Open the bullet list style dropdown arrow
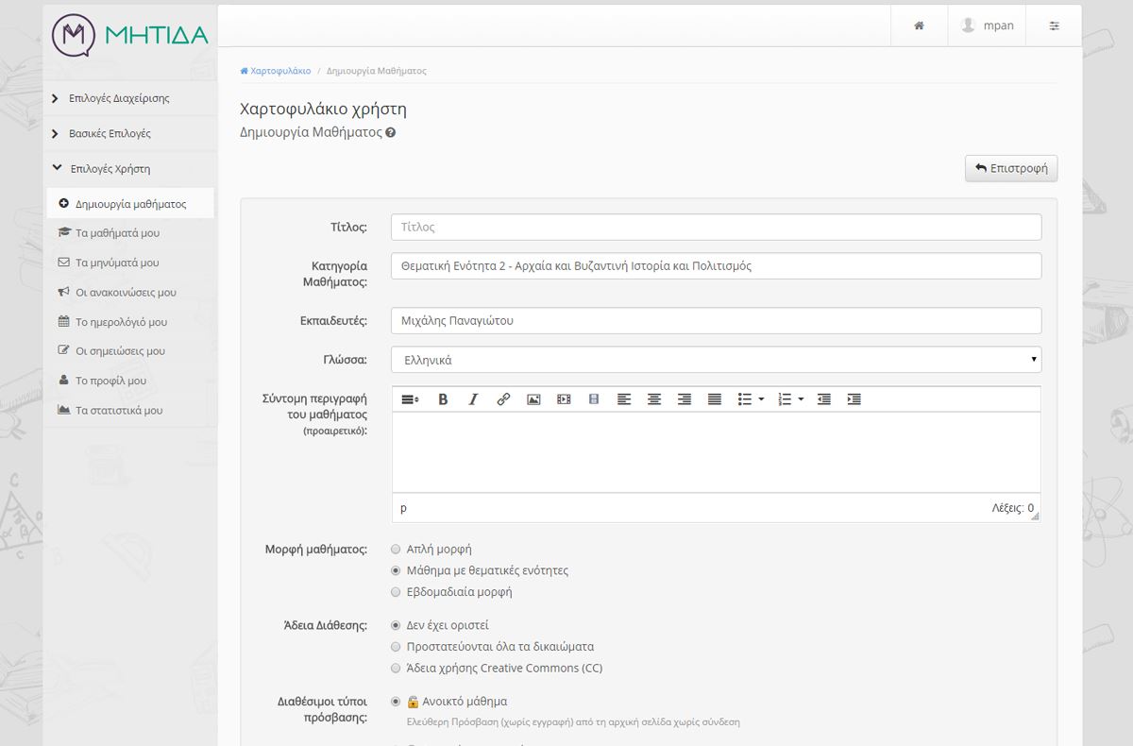Image resolution: width=1133 pixels, height=746 pixels. [x=761, y=399]
